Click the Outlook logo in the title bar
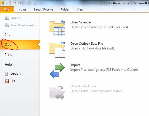 click(x=2, y=3)
